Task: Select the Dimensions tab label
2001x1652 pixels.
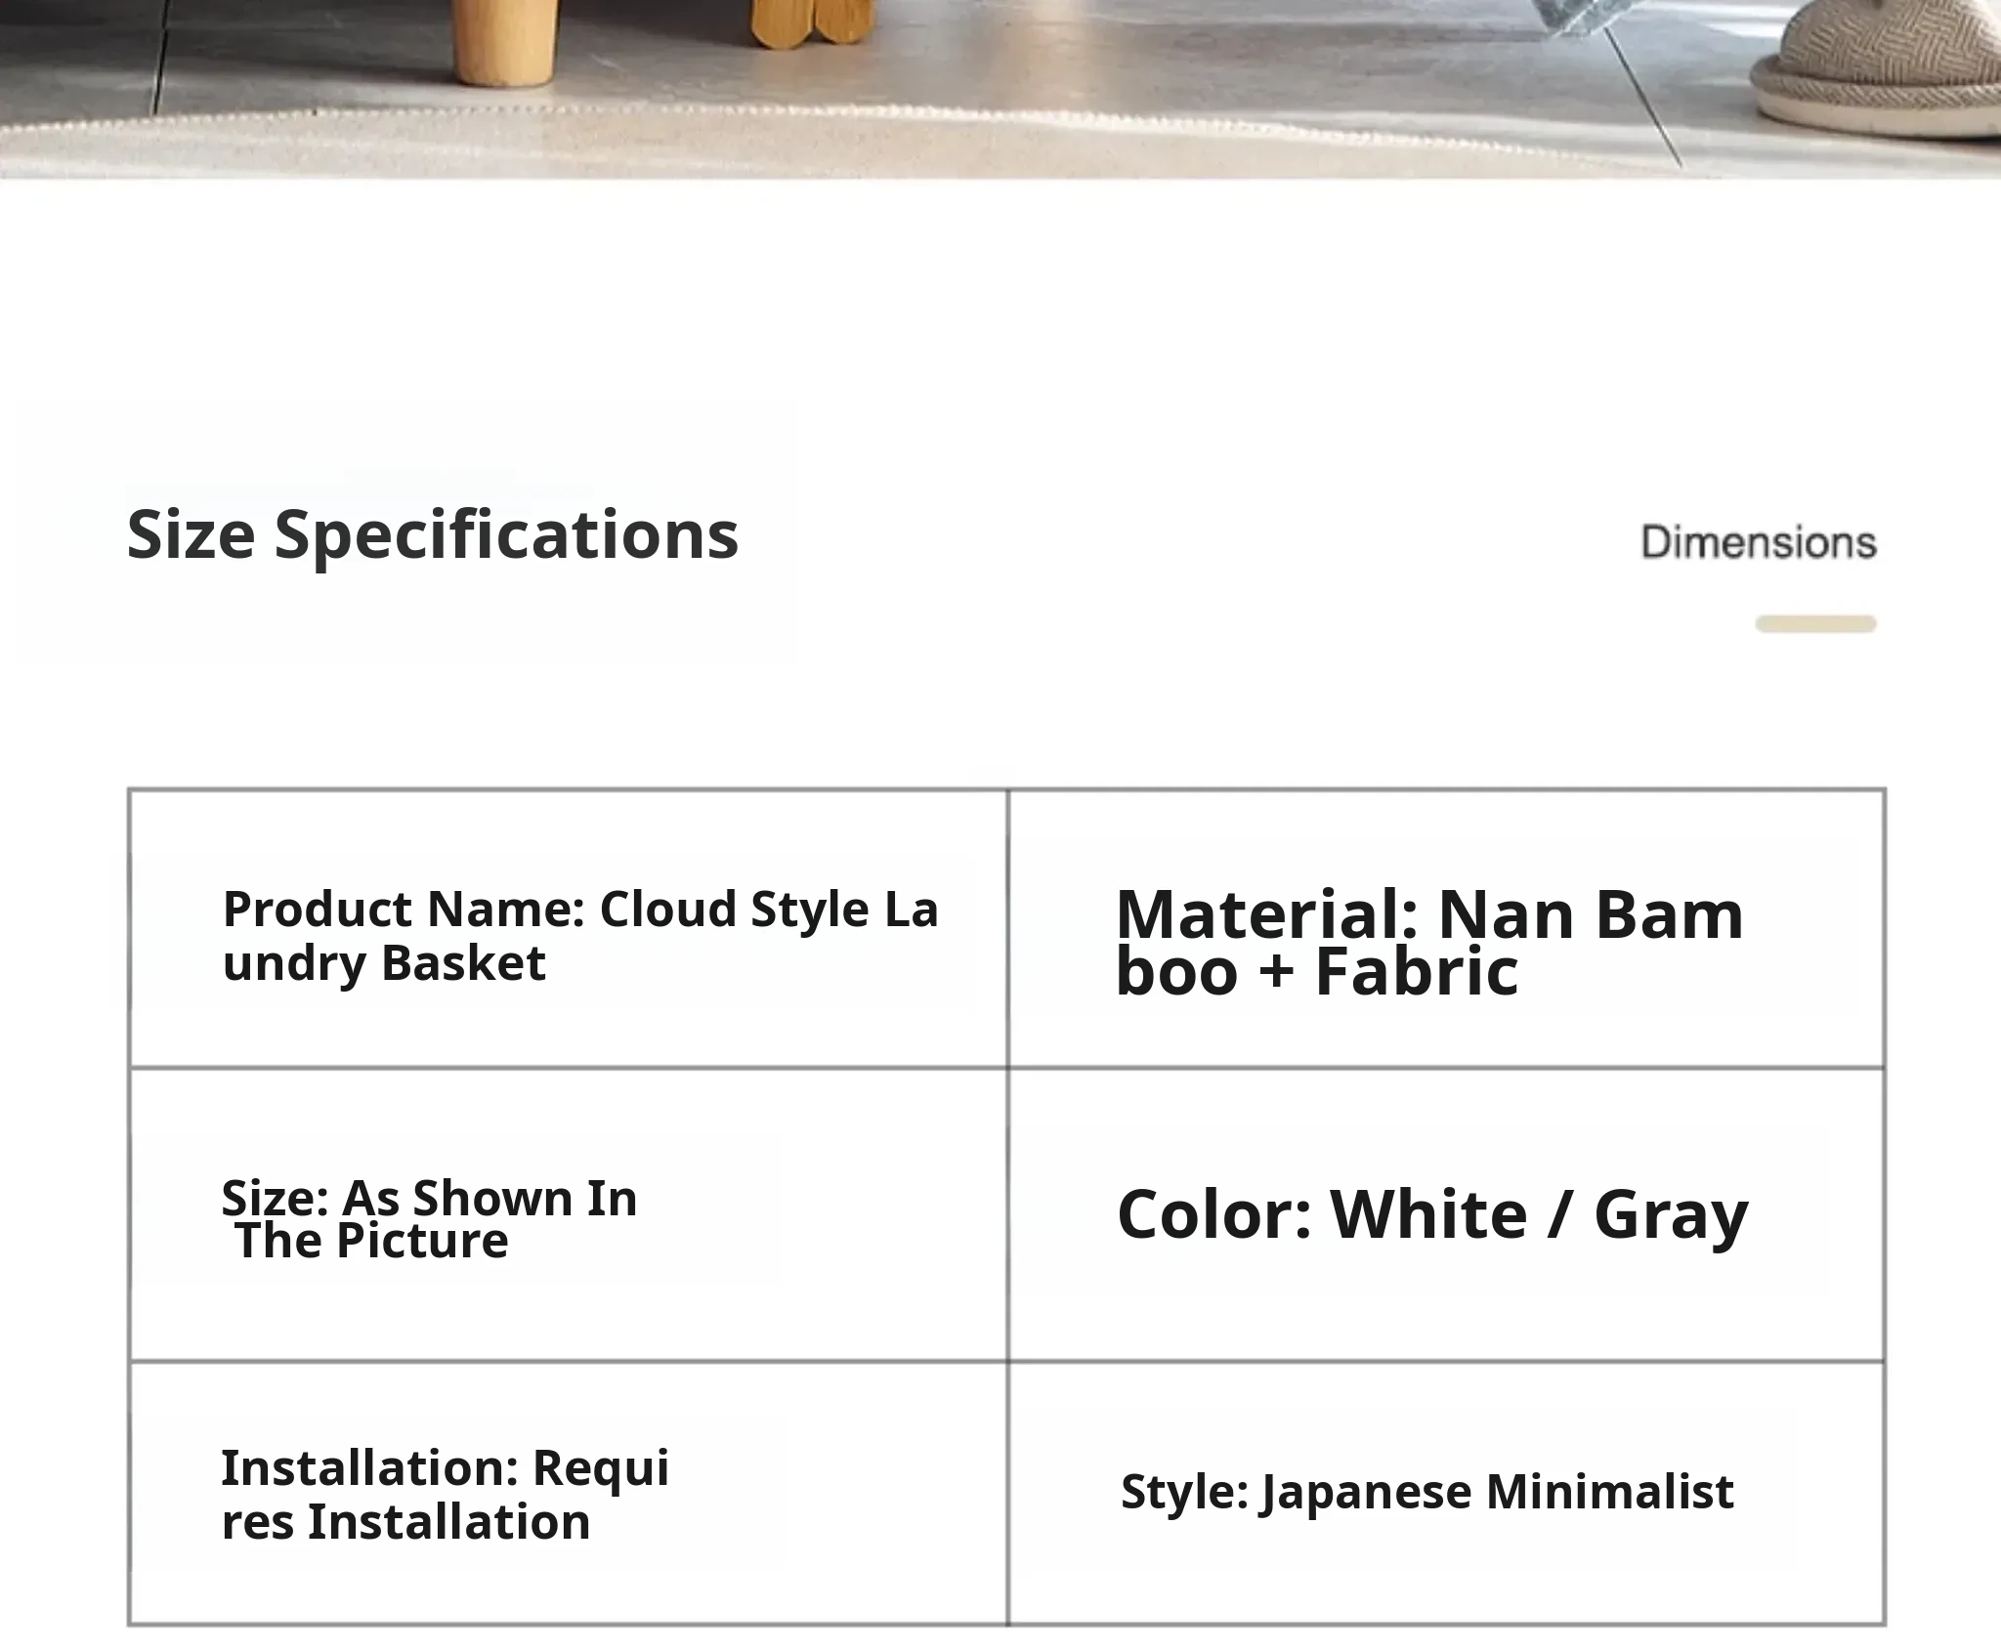Action: coord(1758,543)
